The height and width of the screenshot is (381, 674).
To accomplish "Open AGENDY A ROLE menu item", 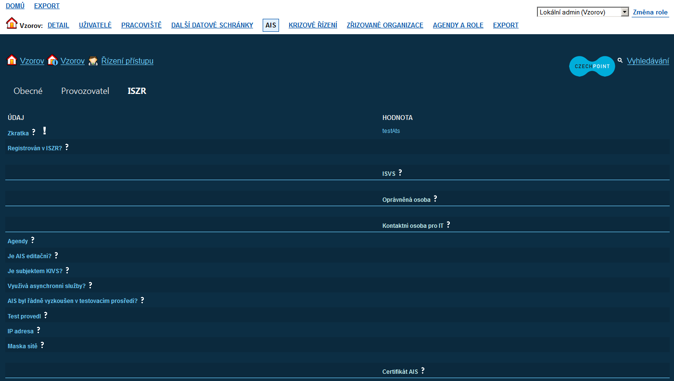I will (x=458, y=25).
